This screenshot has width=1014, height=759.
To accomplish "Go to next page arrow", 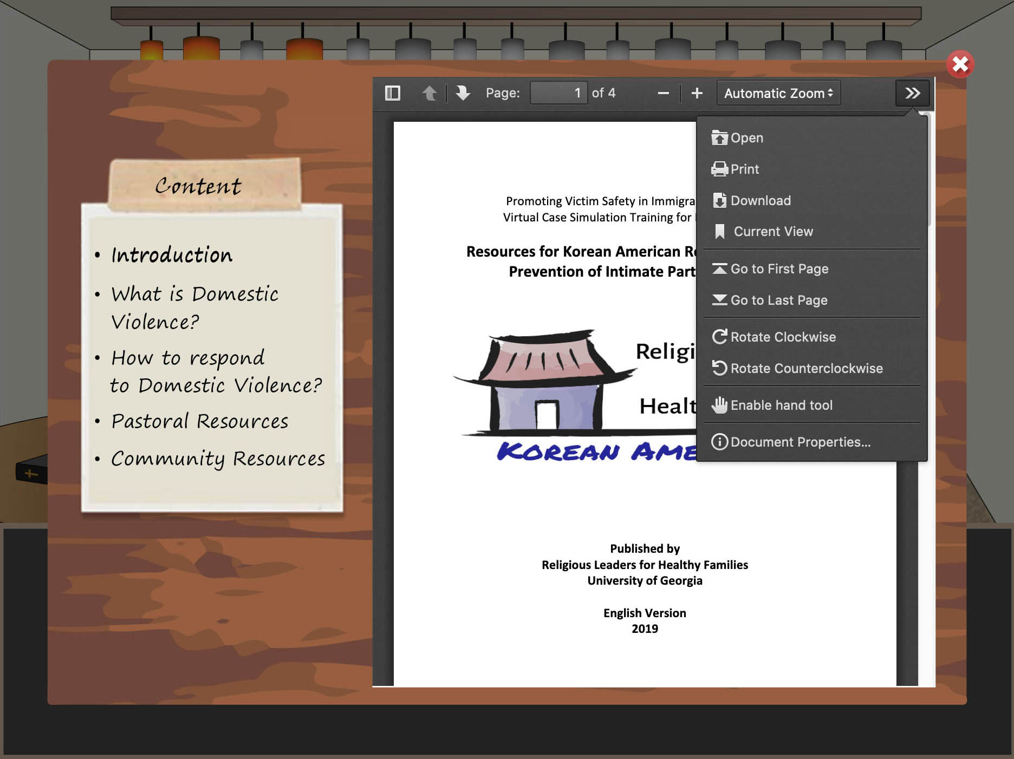I will click(x=463, y=93).
